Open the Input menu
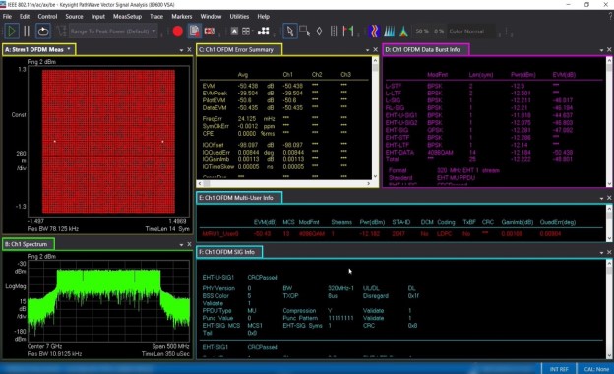This screenshot has height=374, width=614. (97, 17)
